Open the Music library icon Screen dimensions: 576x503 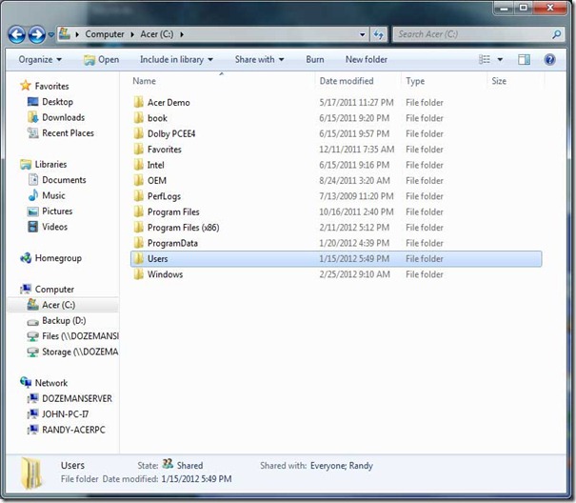pos(33,195)
